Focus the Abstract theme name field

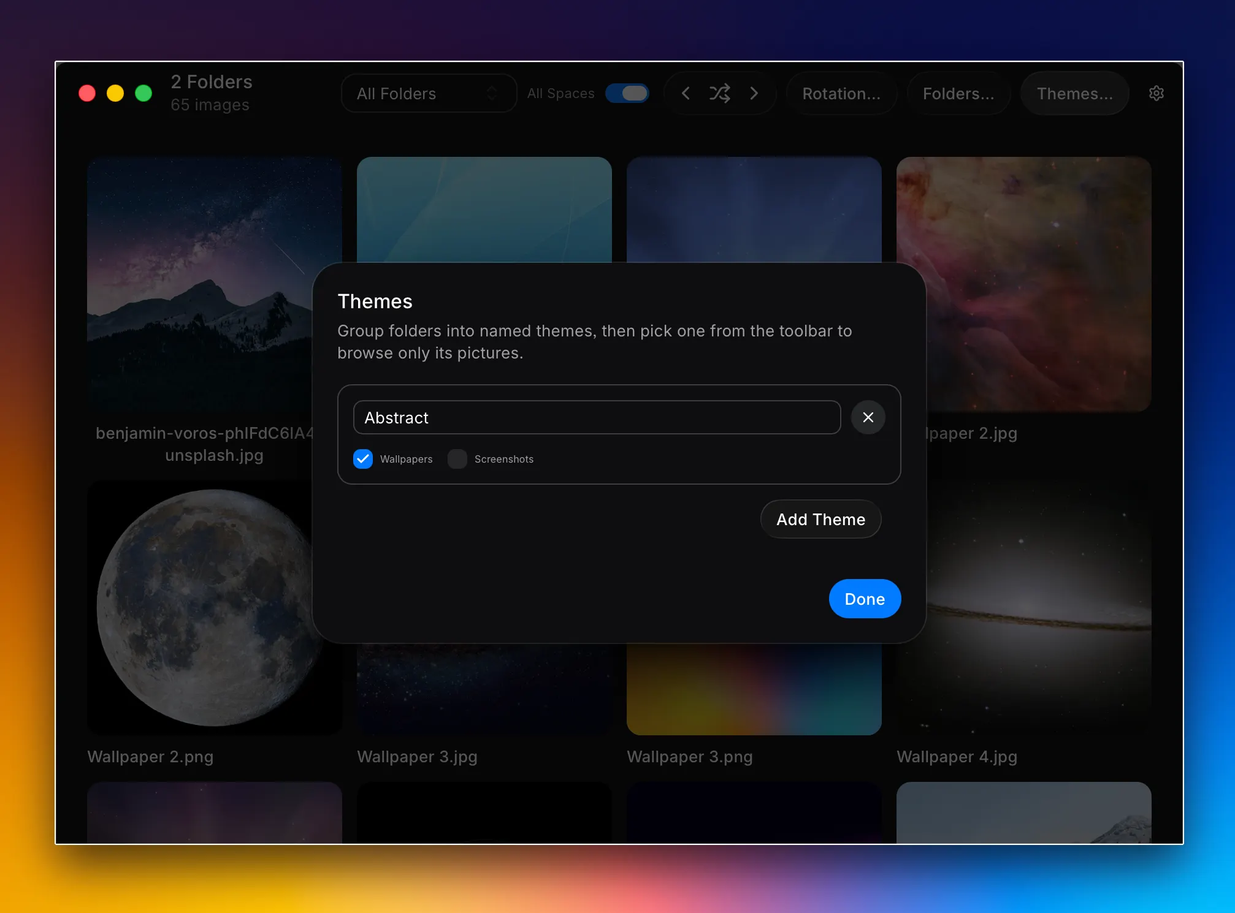pos(597,417)
